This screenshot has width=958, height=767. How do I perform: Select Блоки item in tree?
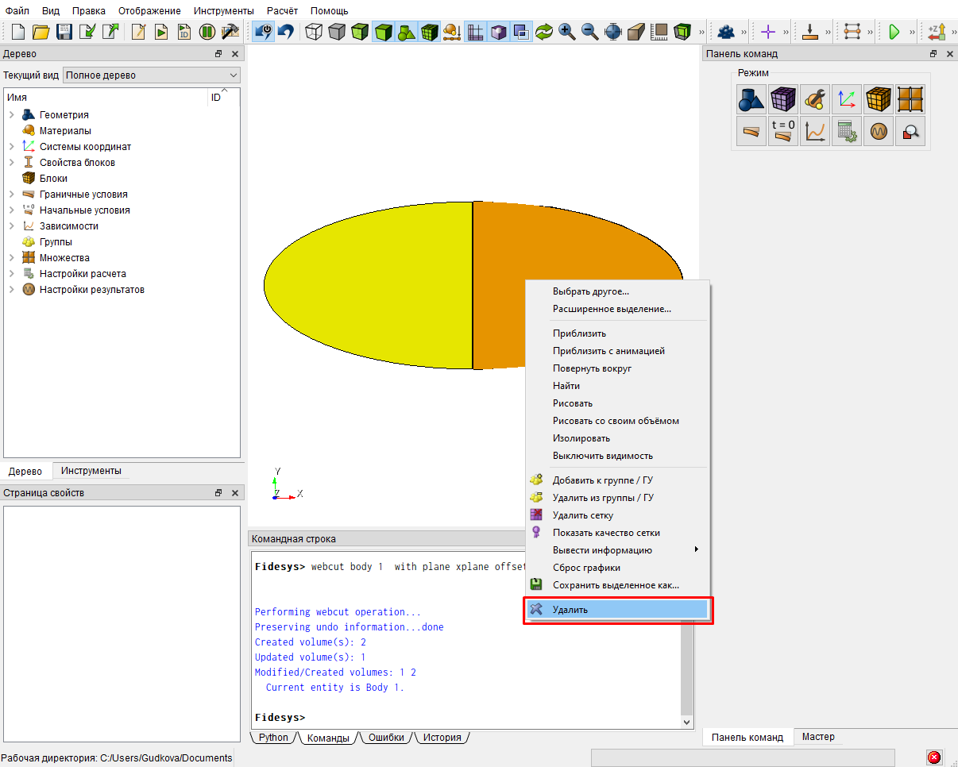click(x=53, y=179)
